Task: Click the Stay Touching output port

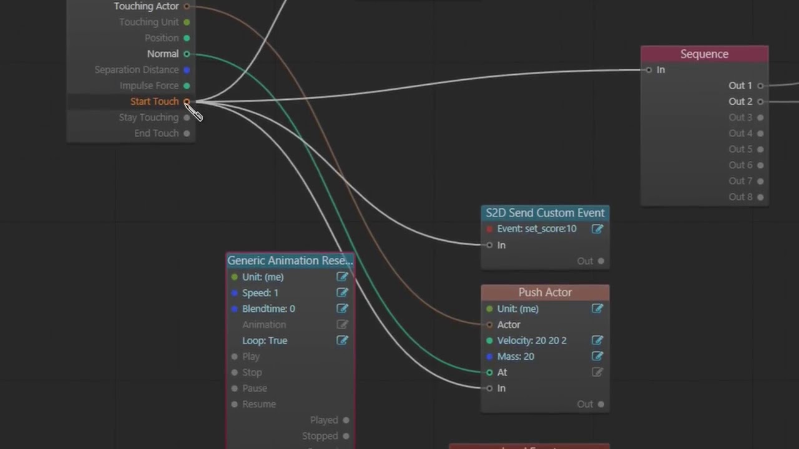Action: pyautogui.click(x=187, y=117)
